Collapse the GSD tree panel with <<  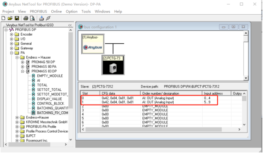click(x=70, y=25)
